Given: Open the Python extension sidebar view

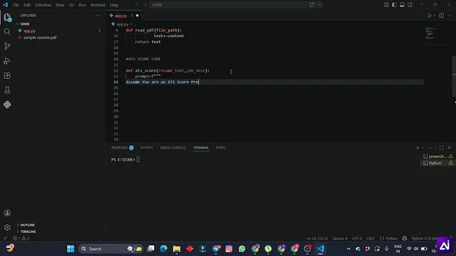Looking at the screenshot, I should 7,104.
